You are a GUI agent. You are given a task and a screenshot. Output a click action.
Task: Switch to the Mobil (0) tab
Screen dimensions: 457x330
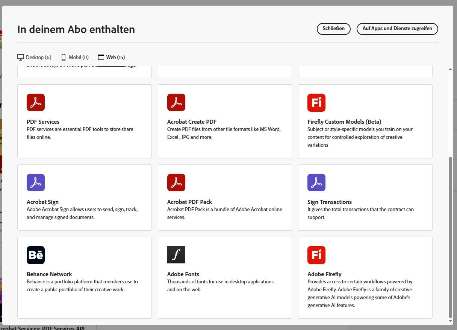(x=75, y=57)
